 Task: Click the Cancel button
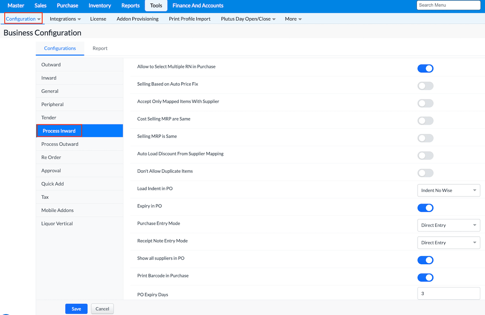[102, 309]
